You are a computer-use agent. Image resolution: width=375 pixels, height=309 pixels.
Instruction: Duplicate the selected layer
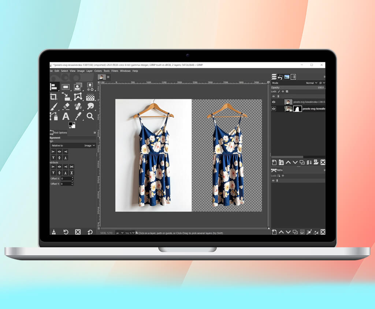[x=302, y=163]
